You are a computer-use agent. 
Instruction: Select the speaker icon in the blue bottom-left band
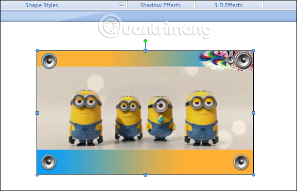(x=48, y=162)
